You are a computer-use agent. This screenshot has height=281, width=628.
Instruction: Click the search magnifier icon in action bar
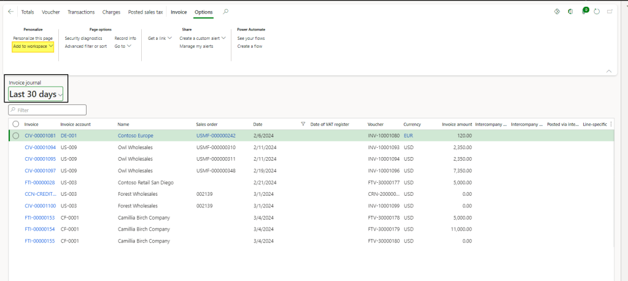226,12
